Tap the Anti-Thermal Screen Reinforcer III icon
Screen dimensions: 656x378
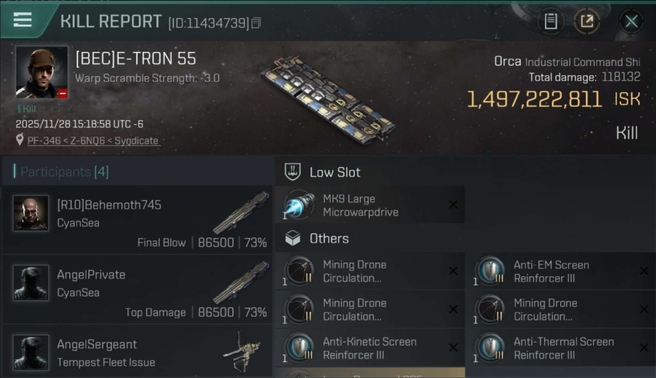(490, 348)
